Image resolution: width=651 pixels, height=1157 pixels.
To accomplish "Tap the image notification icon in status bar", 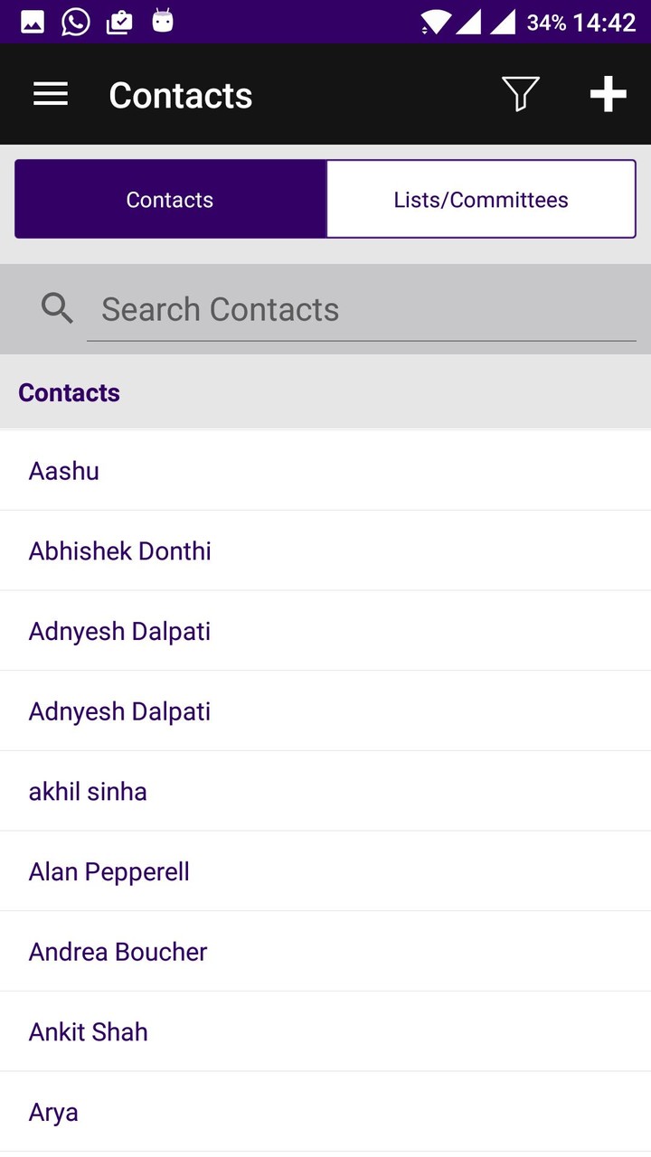I will [x=33, y=22].
